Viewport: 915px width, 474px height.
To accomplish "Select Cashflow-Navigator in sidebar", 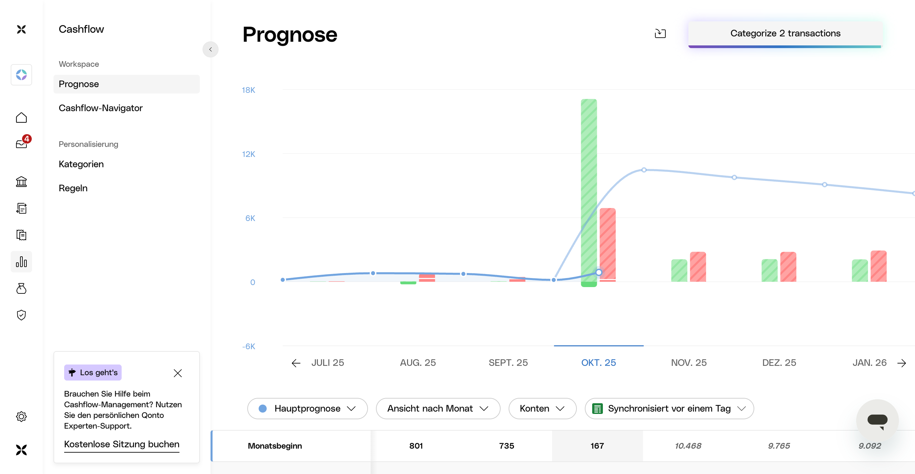I will coord(101,108).
